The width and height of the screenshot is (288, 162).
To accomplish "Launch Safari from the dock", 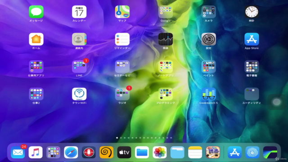I will click(x=71, y=152).
